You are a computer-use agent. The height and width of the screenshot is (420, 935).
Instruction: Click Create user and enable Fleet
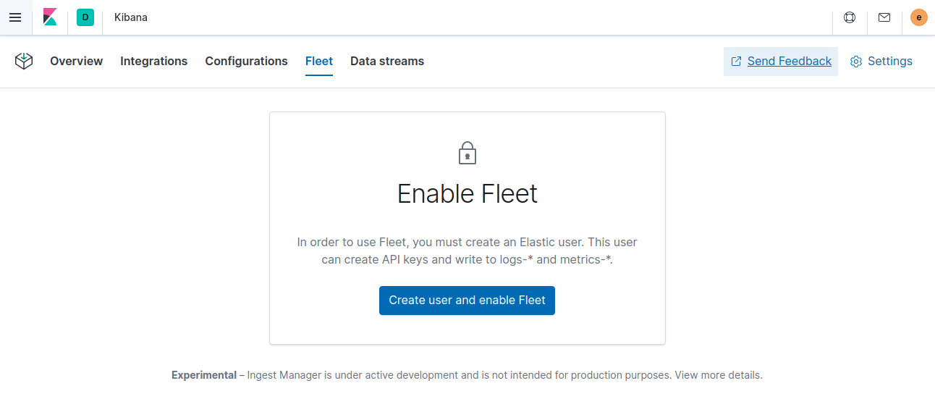[467, 300]
